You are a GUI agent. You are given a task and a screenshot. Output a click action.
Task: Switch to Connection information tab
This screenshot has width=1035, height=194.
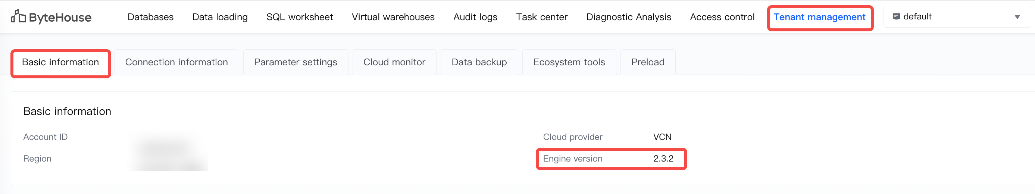[176, 62]
